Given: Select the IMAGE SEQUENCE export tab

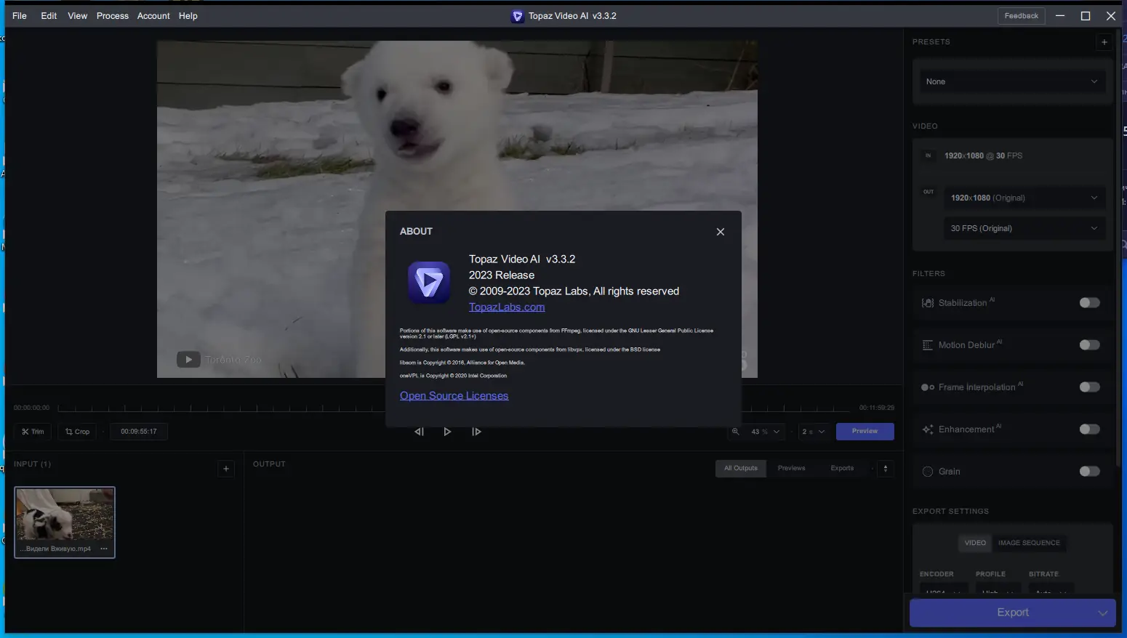Looking at the screenshot, I should [x=1029, y=543].
